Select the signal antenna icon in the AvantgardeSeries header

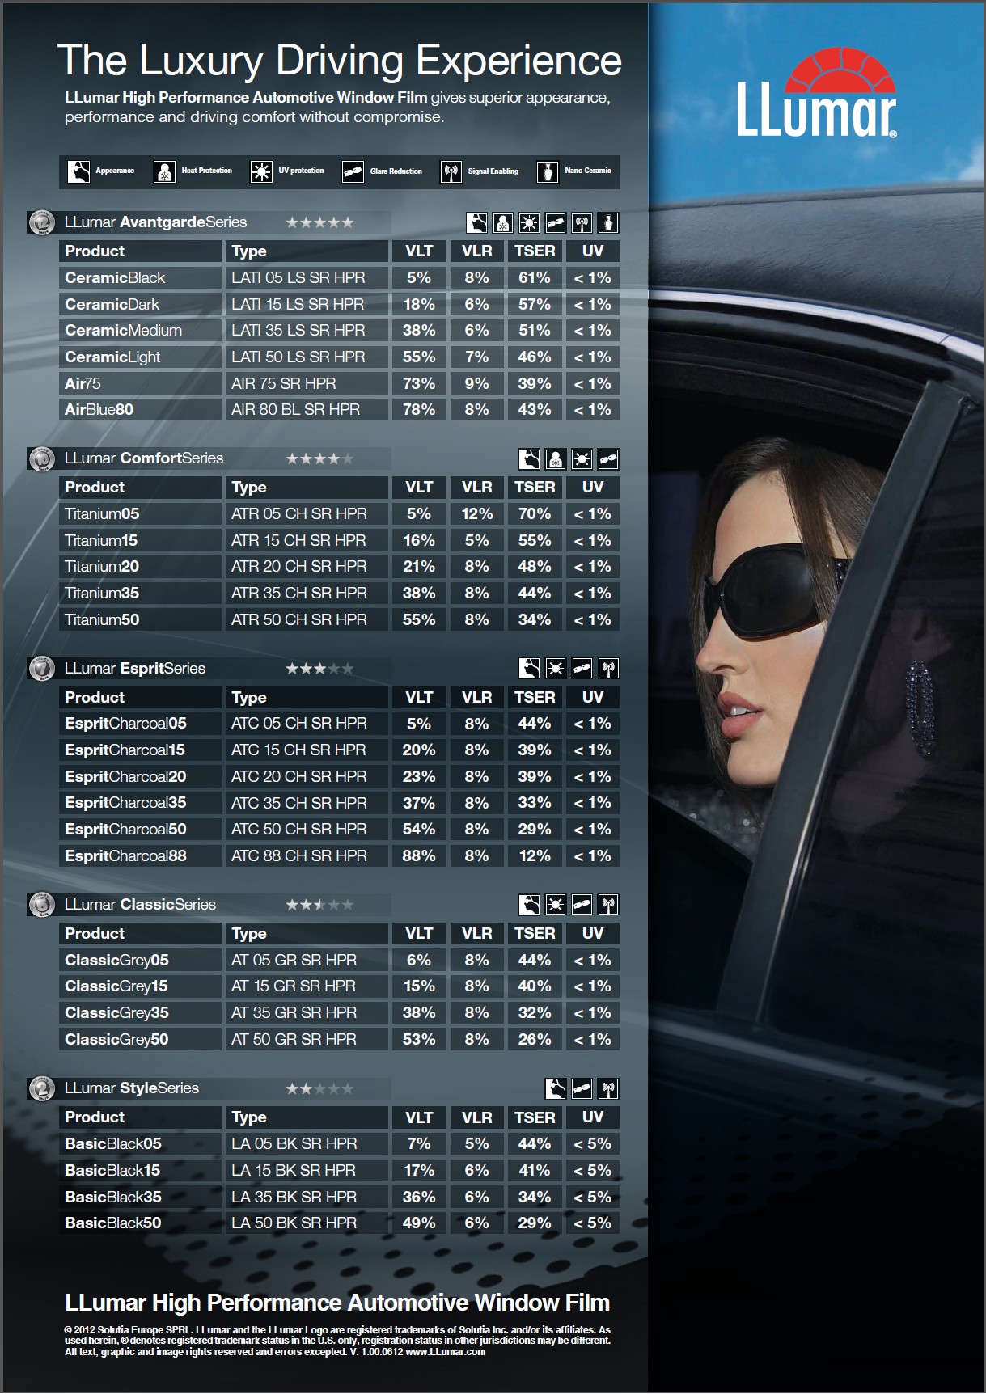[x=582, y=222]
